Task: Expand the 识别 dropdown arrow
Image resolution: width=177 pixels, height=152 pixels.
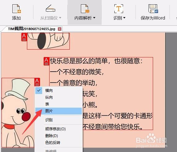Action: click(124, 18)
